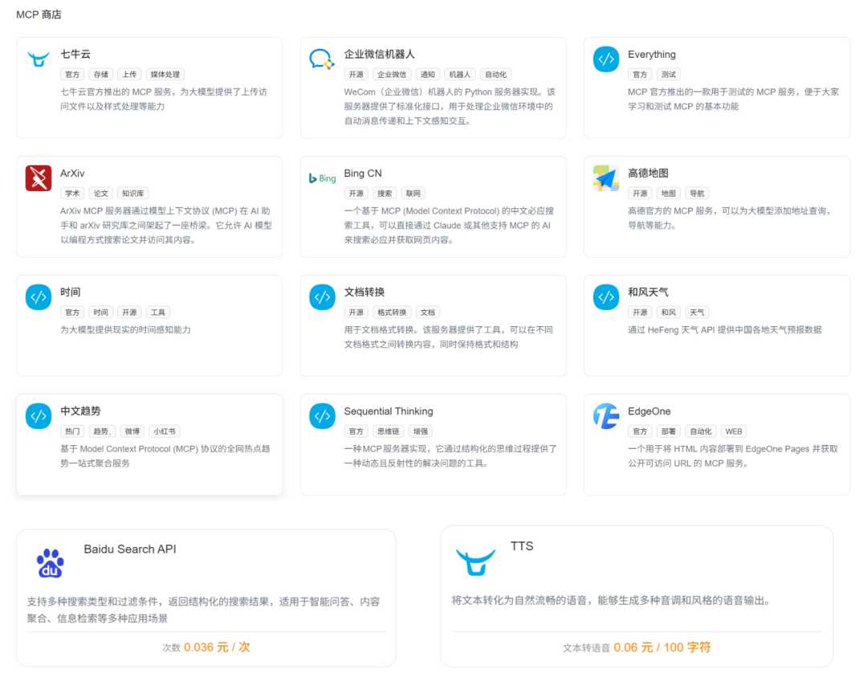Click the 高德地图 paper plane icon
The width and height of the screenshot is (867, 682).
pyautogui.click(x=606, y=178)
